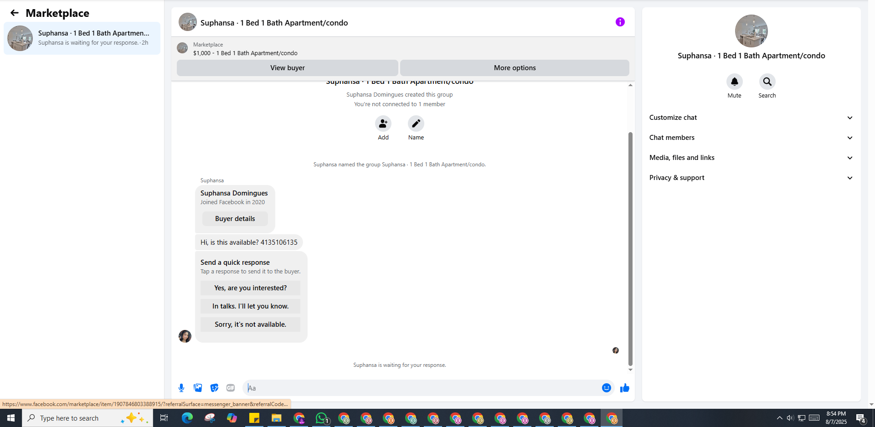Screen dimensions: 875x427
Task: Open Snipping Tool from the taskbar
Action: click(210, 418)
